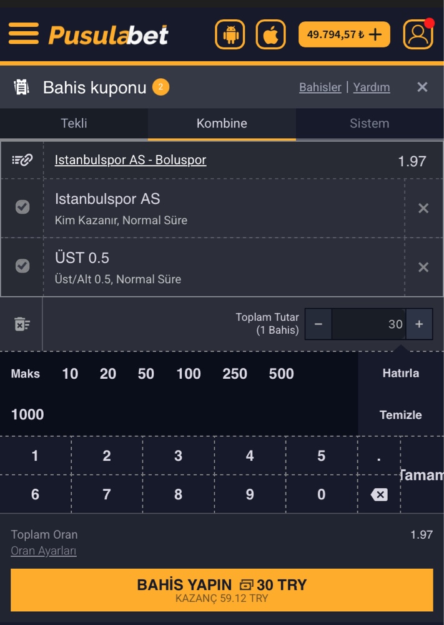The image size is (444, 625).
Task: Switch to the Sistem tab
Action: coord(369,123)
